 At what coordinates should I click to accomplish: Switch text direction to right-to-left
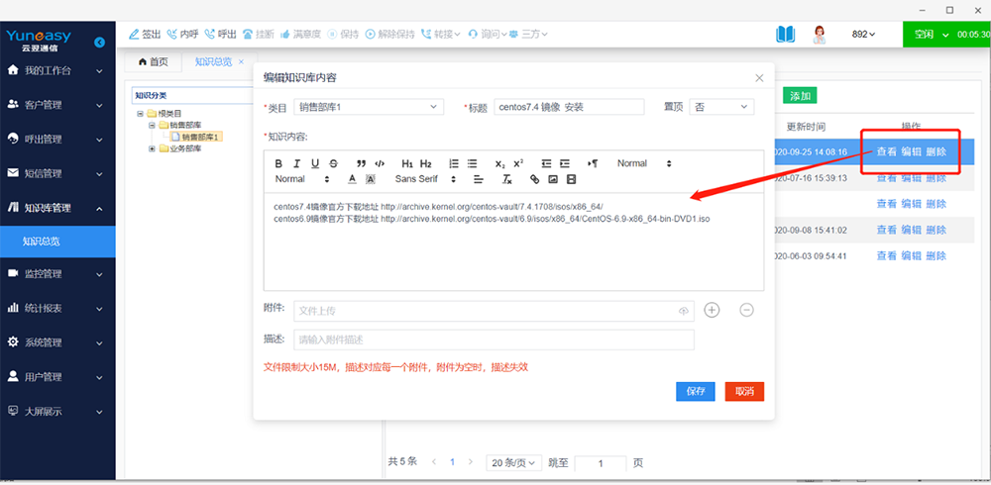(x=593, y=163)
